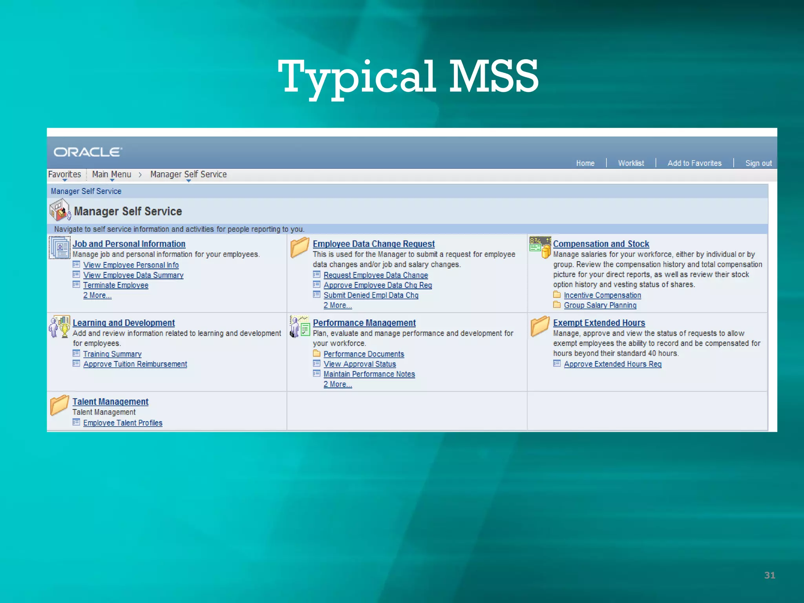Click the folder icon beside Performance Documents
Viewport: 804px width, 603px height.
click(317, 353)
